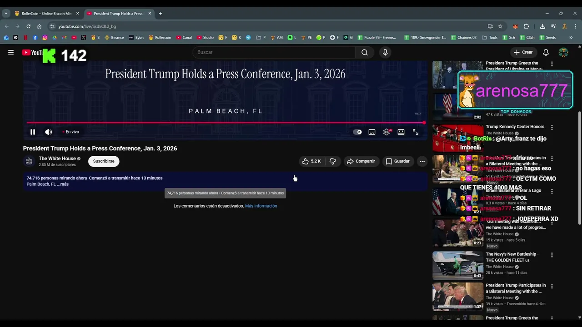Open The Navy's New Battleship video thumbnail

pyautogui.click(x=458, y=266)
